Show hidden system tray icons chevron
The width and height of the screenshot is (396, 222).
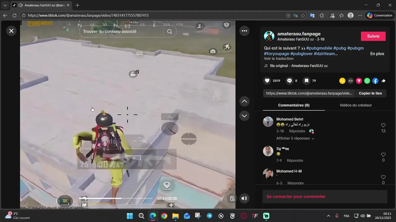328,216
